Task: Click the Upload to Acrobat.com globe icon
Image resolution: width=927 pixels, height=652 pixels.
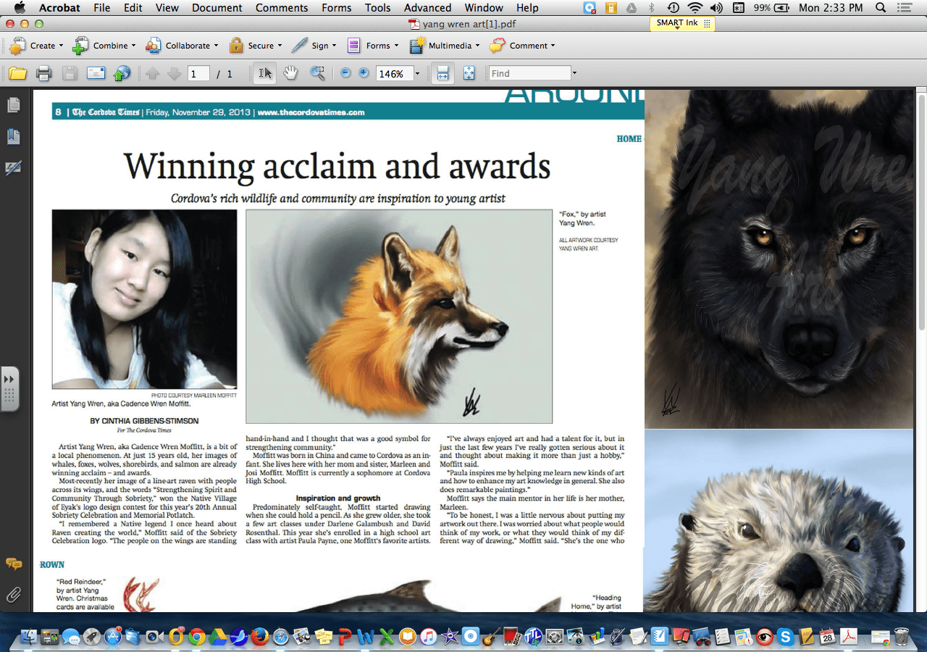Action: point(122,73)
